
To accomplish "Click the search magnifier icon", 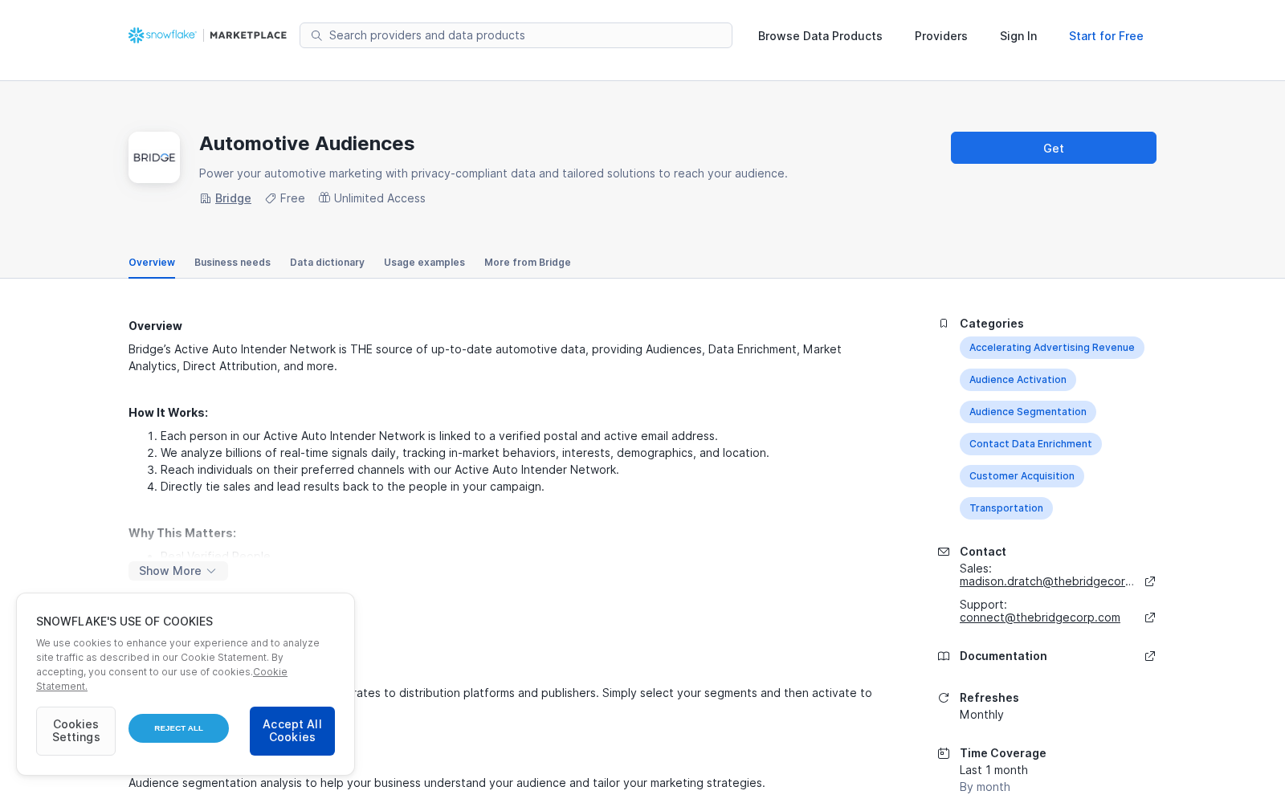I will (316, 35).
